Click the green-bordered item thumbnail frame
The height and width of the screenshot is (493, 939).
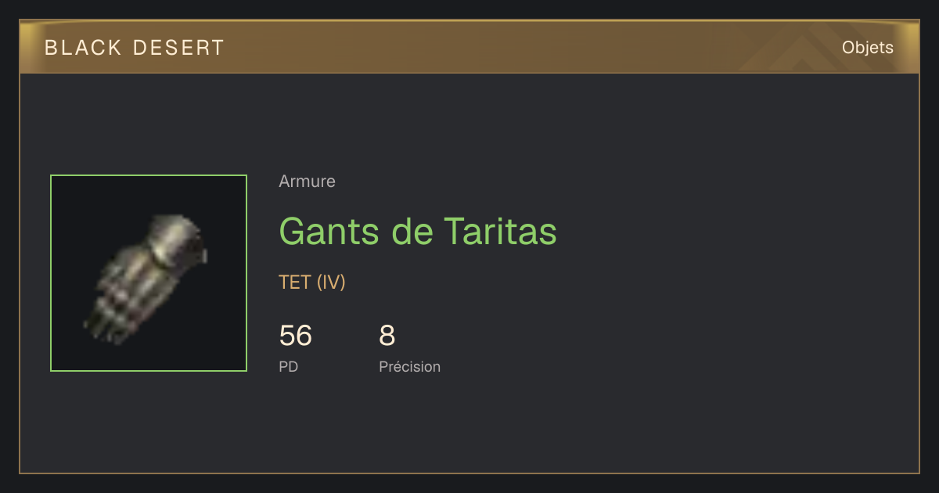pos(149,273)
